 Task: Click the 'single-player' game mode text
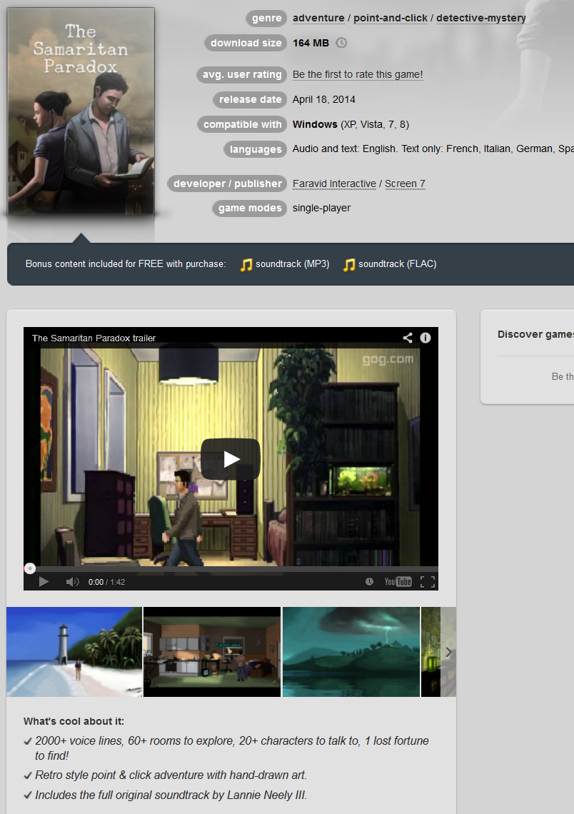(321, 208)
